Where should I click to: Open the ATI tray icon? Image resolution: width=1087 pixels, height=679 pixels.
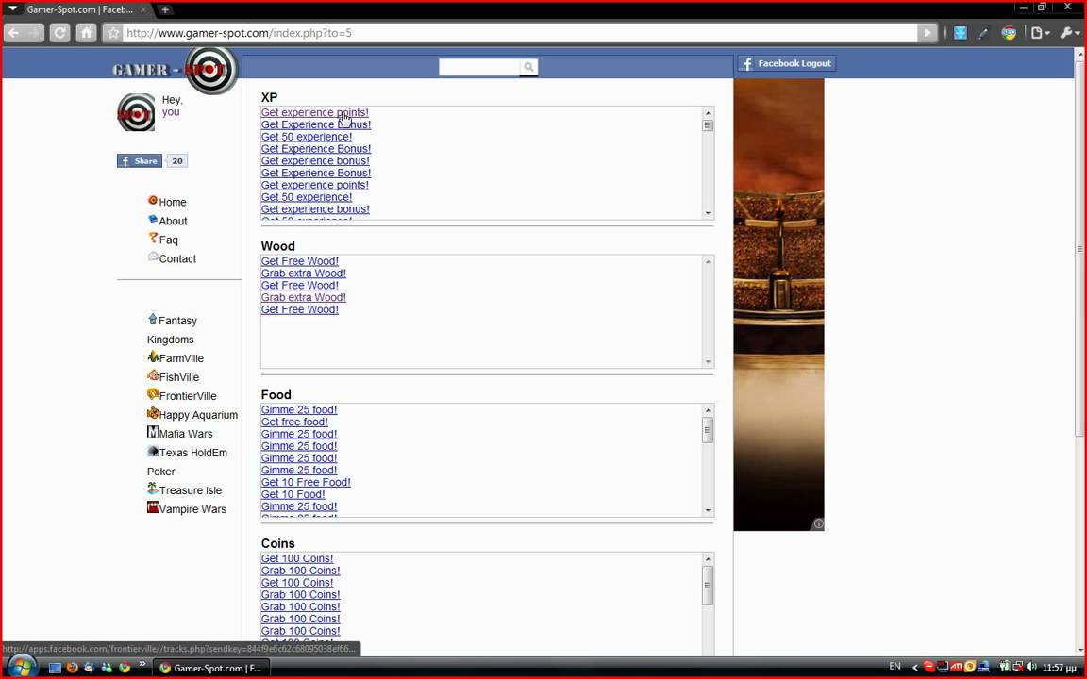(x=956, y=668)
